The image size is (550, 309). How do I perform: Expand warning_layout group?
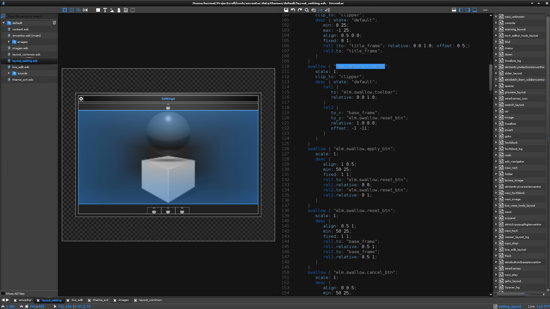(496, 29)
